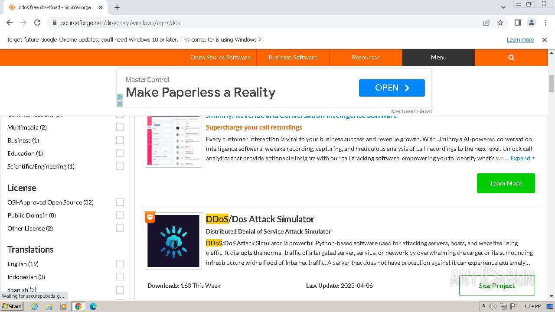
Task: Open the dark Menu item
Action: pyautogui.click(x=438, y=57)
